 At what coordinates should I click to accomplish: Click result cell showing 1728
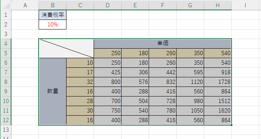click(x=217, y=82)
